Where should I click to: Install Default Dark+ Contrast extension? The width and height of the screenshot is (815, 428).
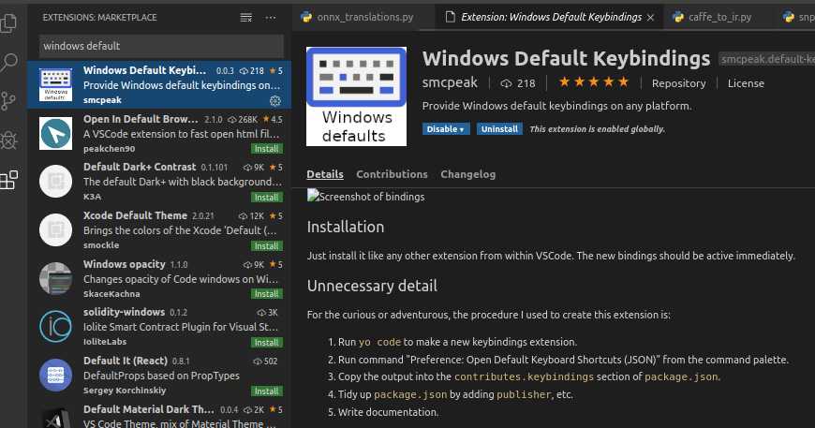click(267, 198)
